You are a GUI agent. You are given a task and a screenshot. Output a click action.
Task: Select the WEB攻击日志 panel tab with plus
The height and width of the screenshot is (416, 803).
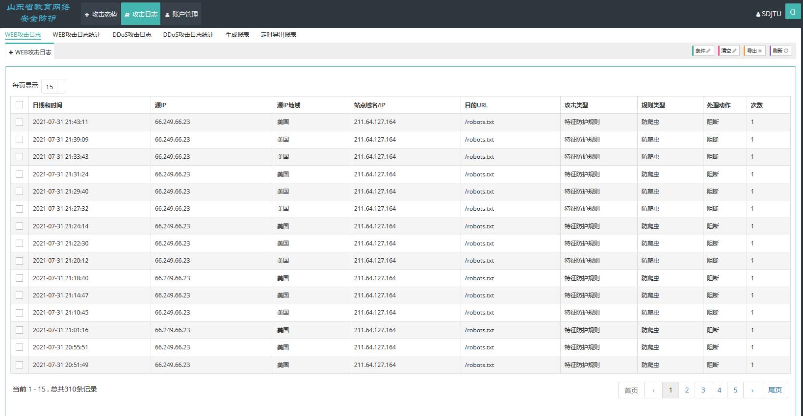tap(30, 52)
